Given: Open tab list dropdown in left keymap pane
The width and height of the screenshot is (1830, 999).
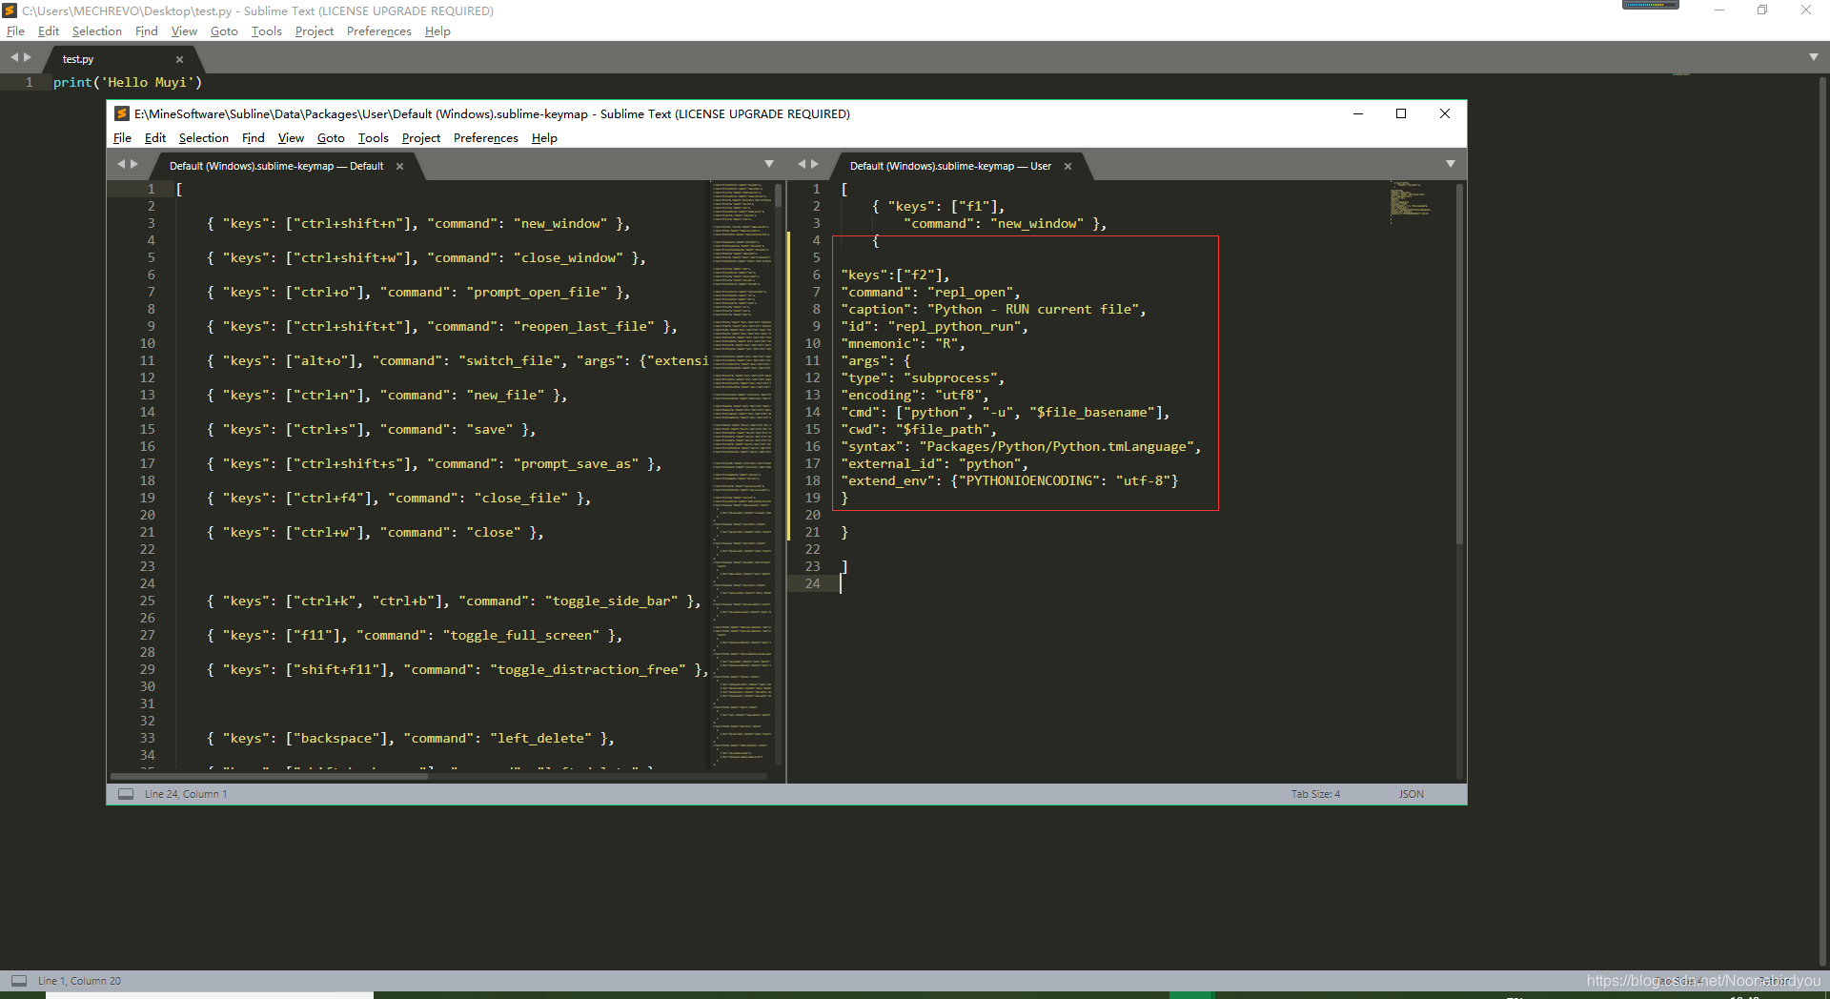Looking at the screenshot, I should coord(769,164).
